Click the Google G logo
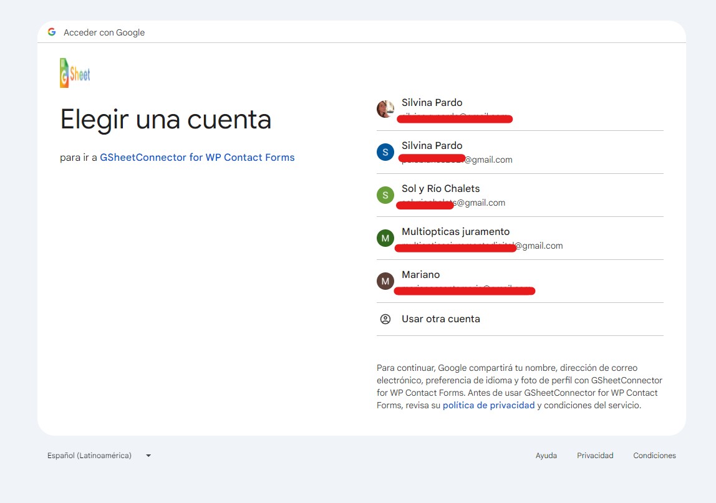The height and width of the screenshot is (503, 716). point(52,32)
